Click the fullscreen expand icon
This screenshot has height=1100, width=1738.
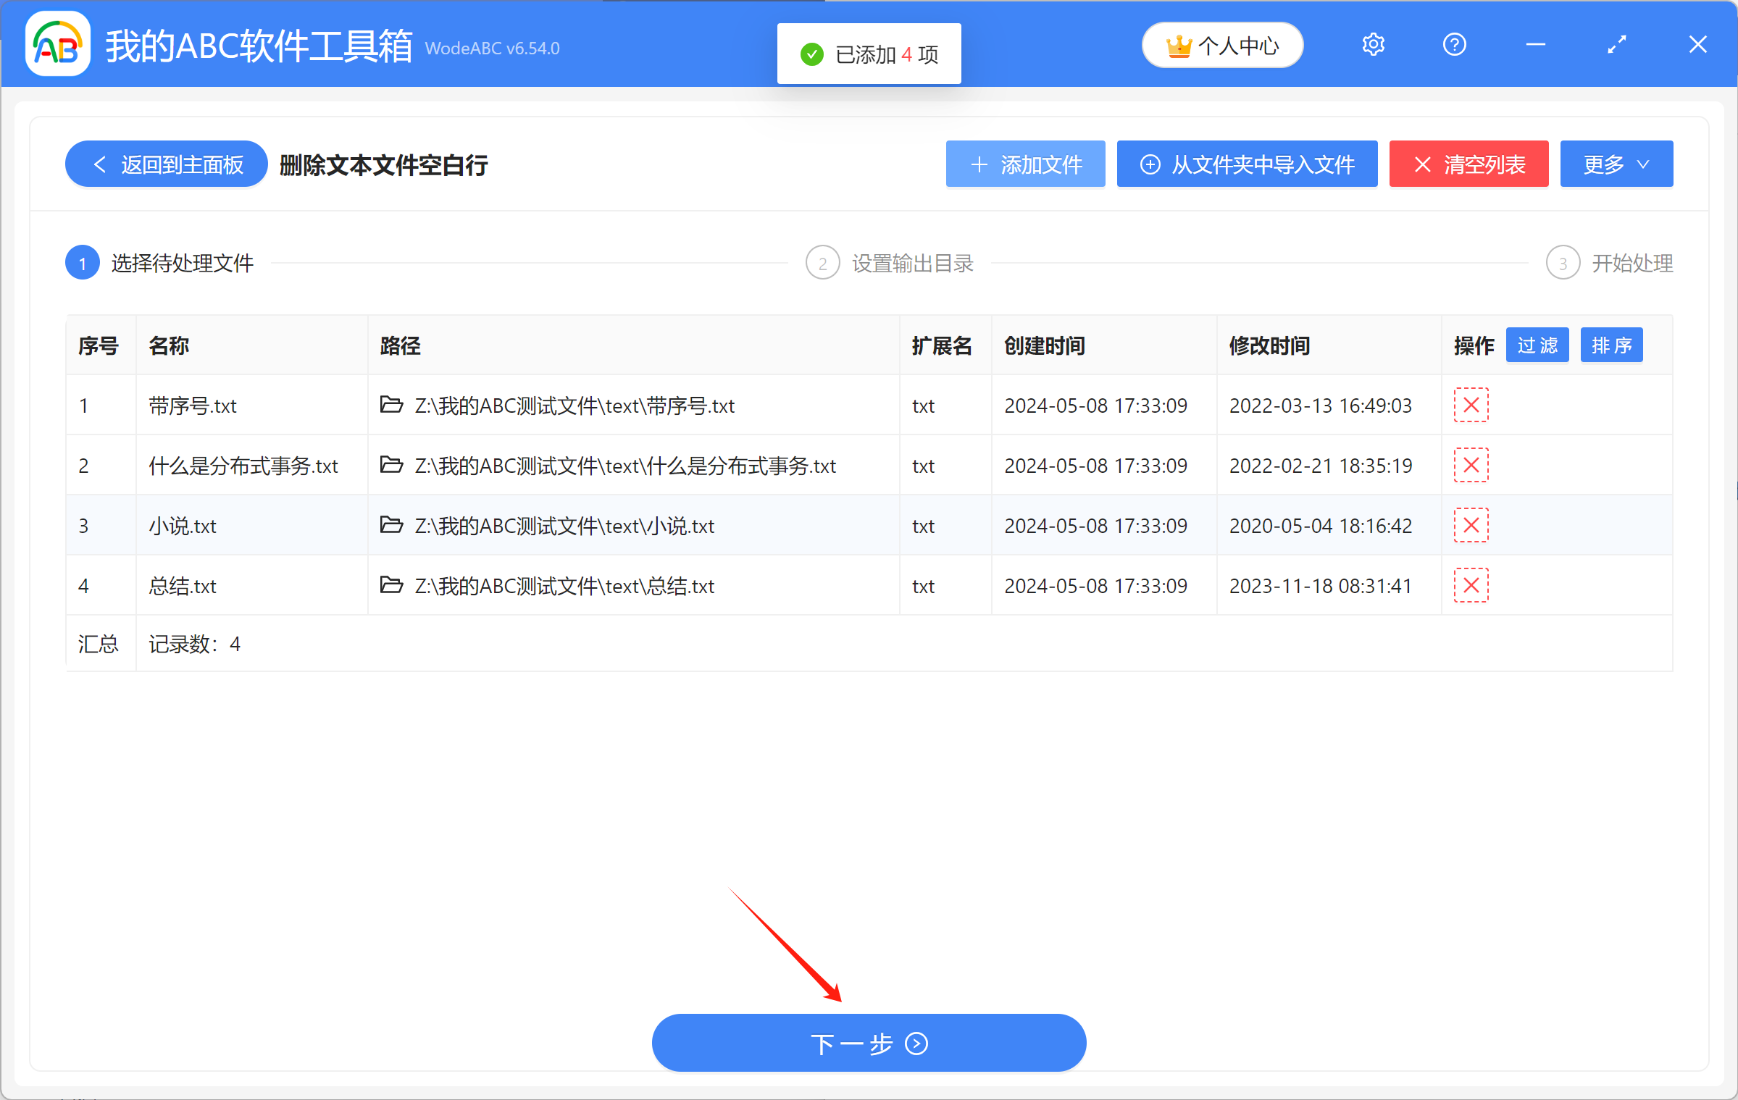(x=1616, y=44)
